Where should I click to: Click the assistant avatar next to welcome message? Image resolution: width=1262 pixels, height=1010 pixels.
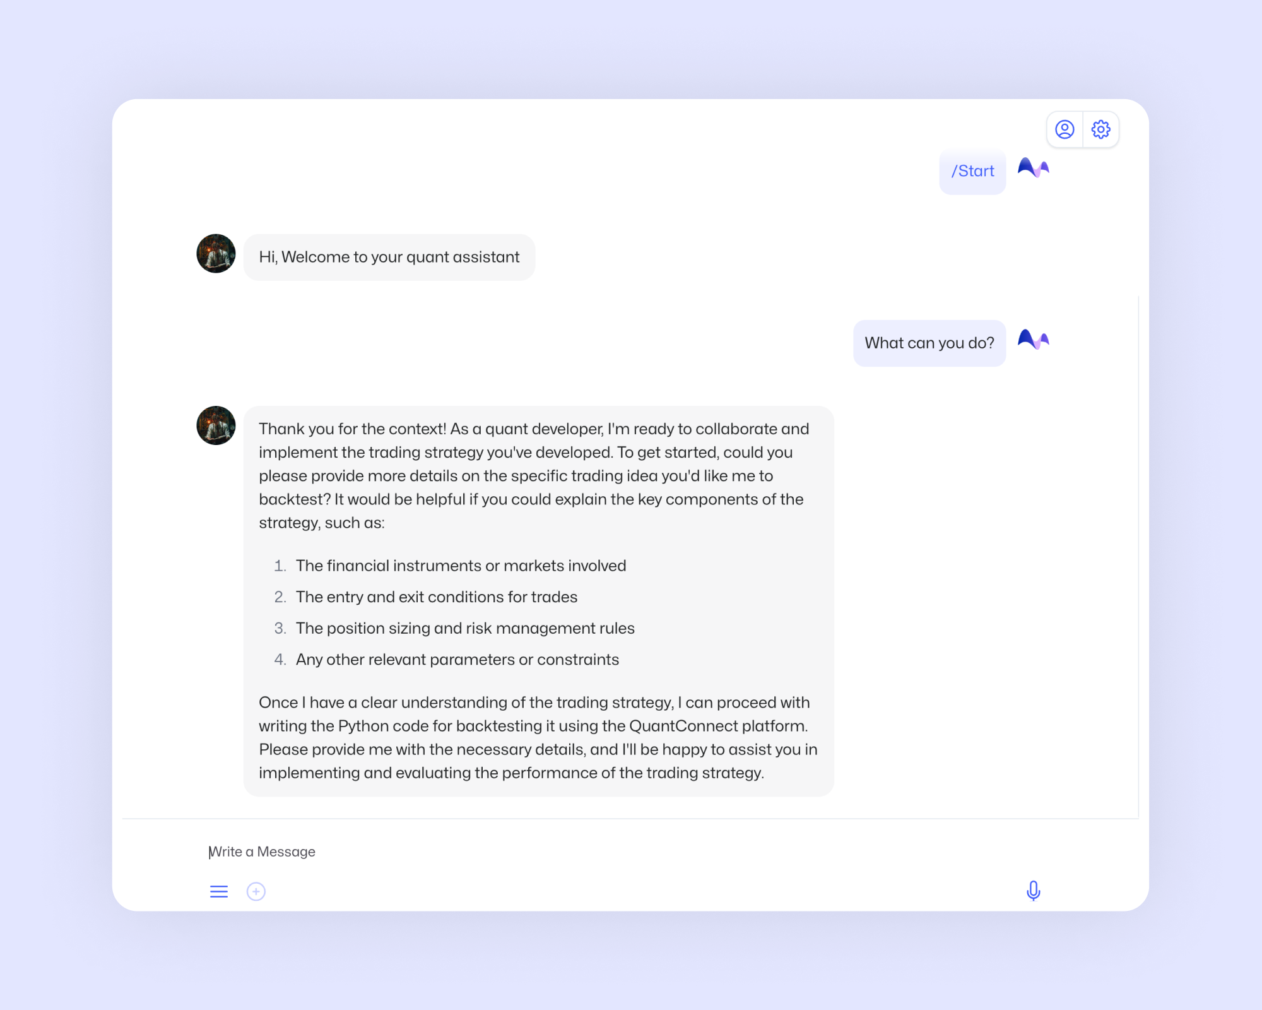(x=216, y=254)
